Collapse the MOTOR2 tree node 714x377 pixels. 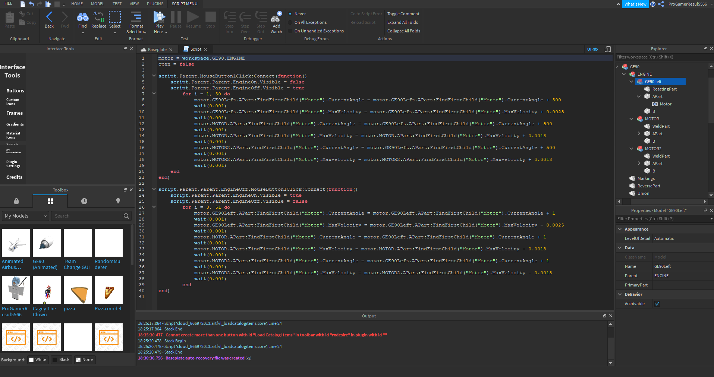point(631,149)
